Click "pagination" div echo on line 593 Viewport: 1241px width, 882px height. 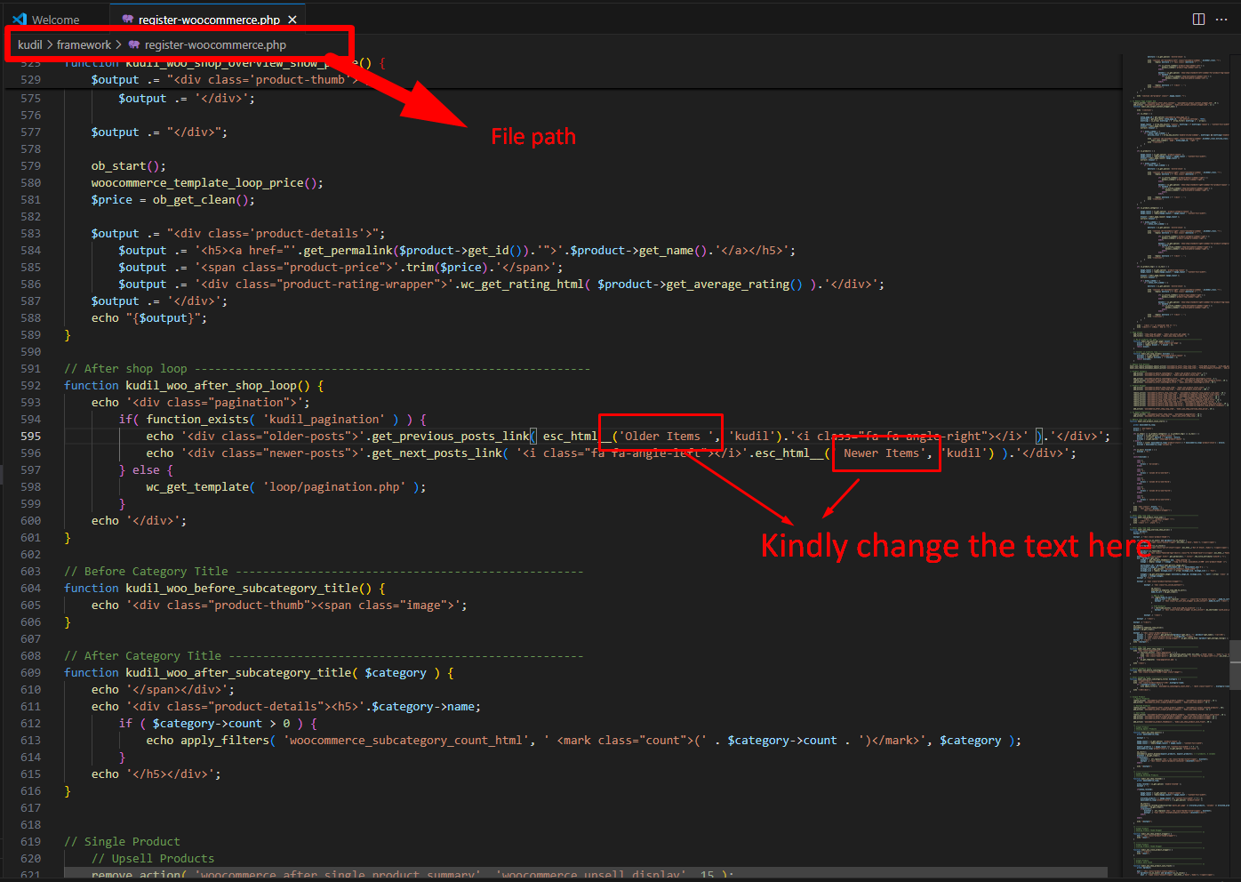pos(200,403)
